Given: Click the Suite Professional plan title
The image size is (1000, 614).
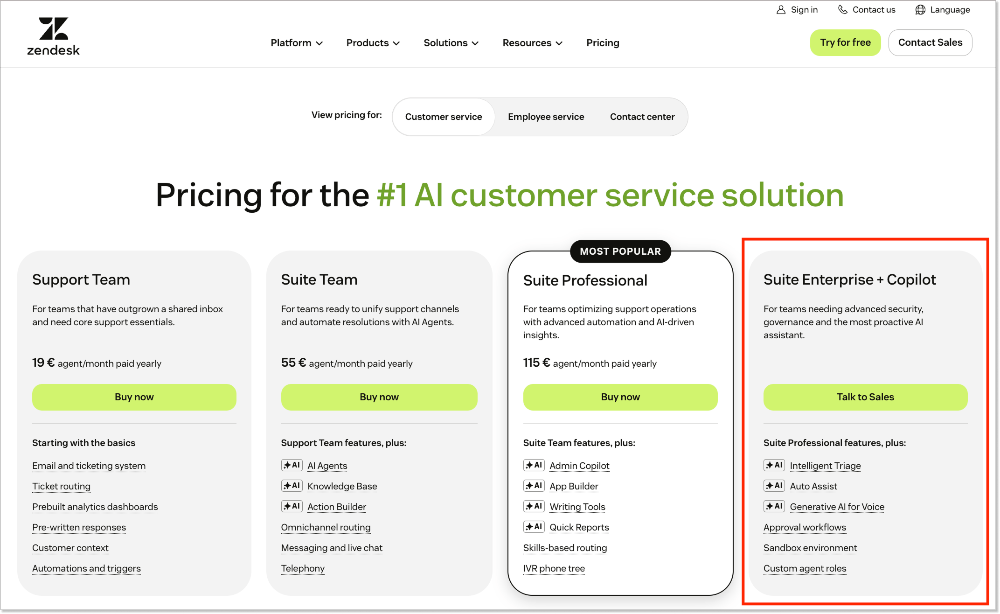Looking at the screenshot, I should (585, 280).
